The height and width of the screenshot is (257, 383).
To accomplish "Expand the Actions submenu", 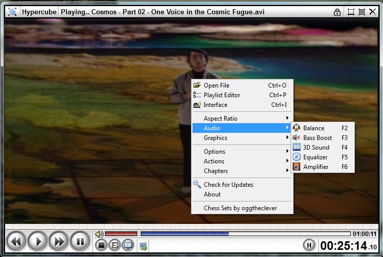I will click(242, 161).
